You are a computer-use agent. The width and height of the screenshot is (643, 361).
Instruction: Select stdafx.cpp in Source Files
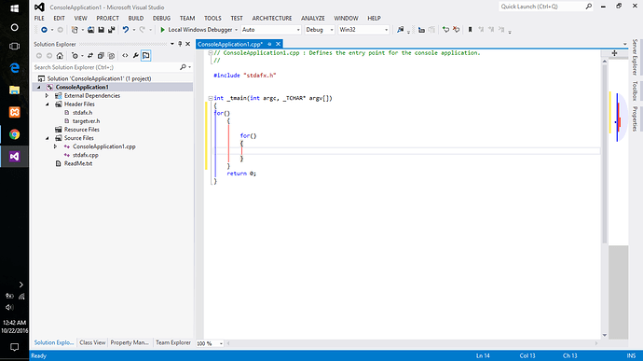point(86,155)
